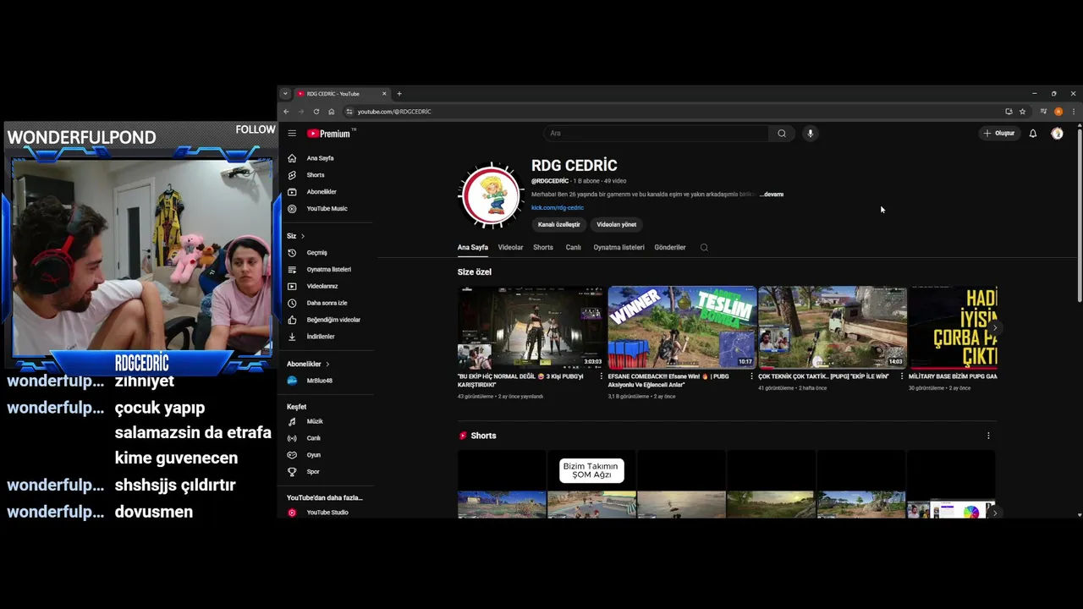
Task: Show more Shorts with the carousel arrow
Action: click(x=994, y=513)
